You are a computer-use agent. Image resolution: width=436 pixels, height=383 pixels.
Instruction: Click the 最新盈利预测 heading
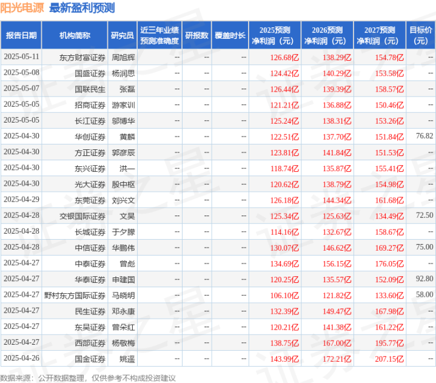click(82, 8)
